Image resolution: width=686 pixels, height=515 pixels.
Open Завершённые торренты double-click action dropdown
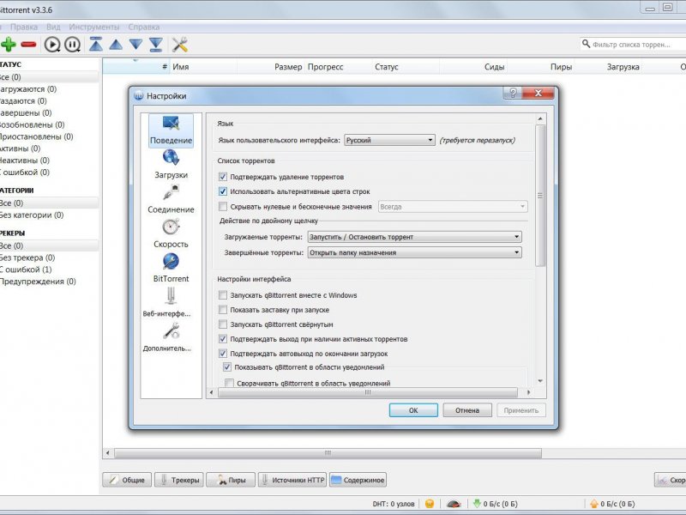414,252
